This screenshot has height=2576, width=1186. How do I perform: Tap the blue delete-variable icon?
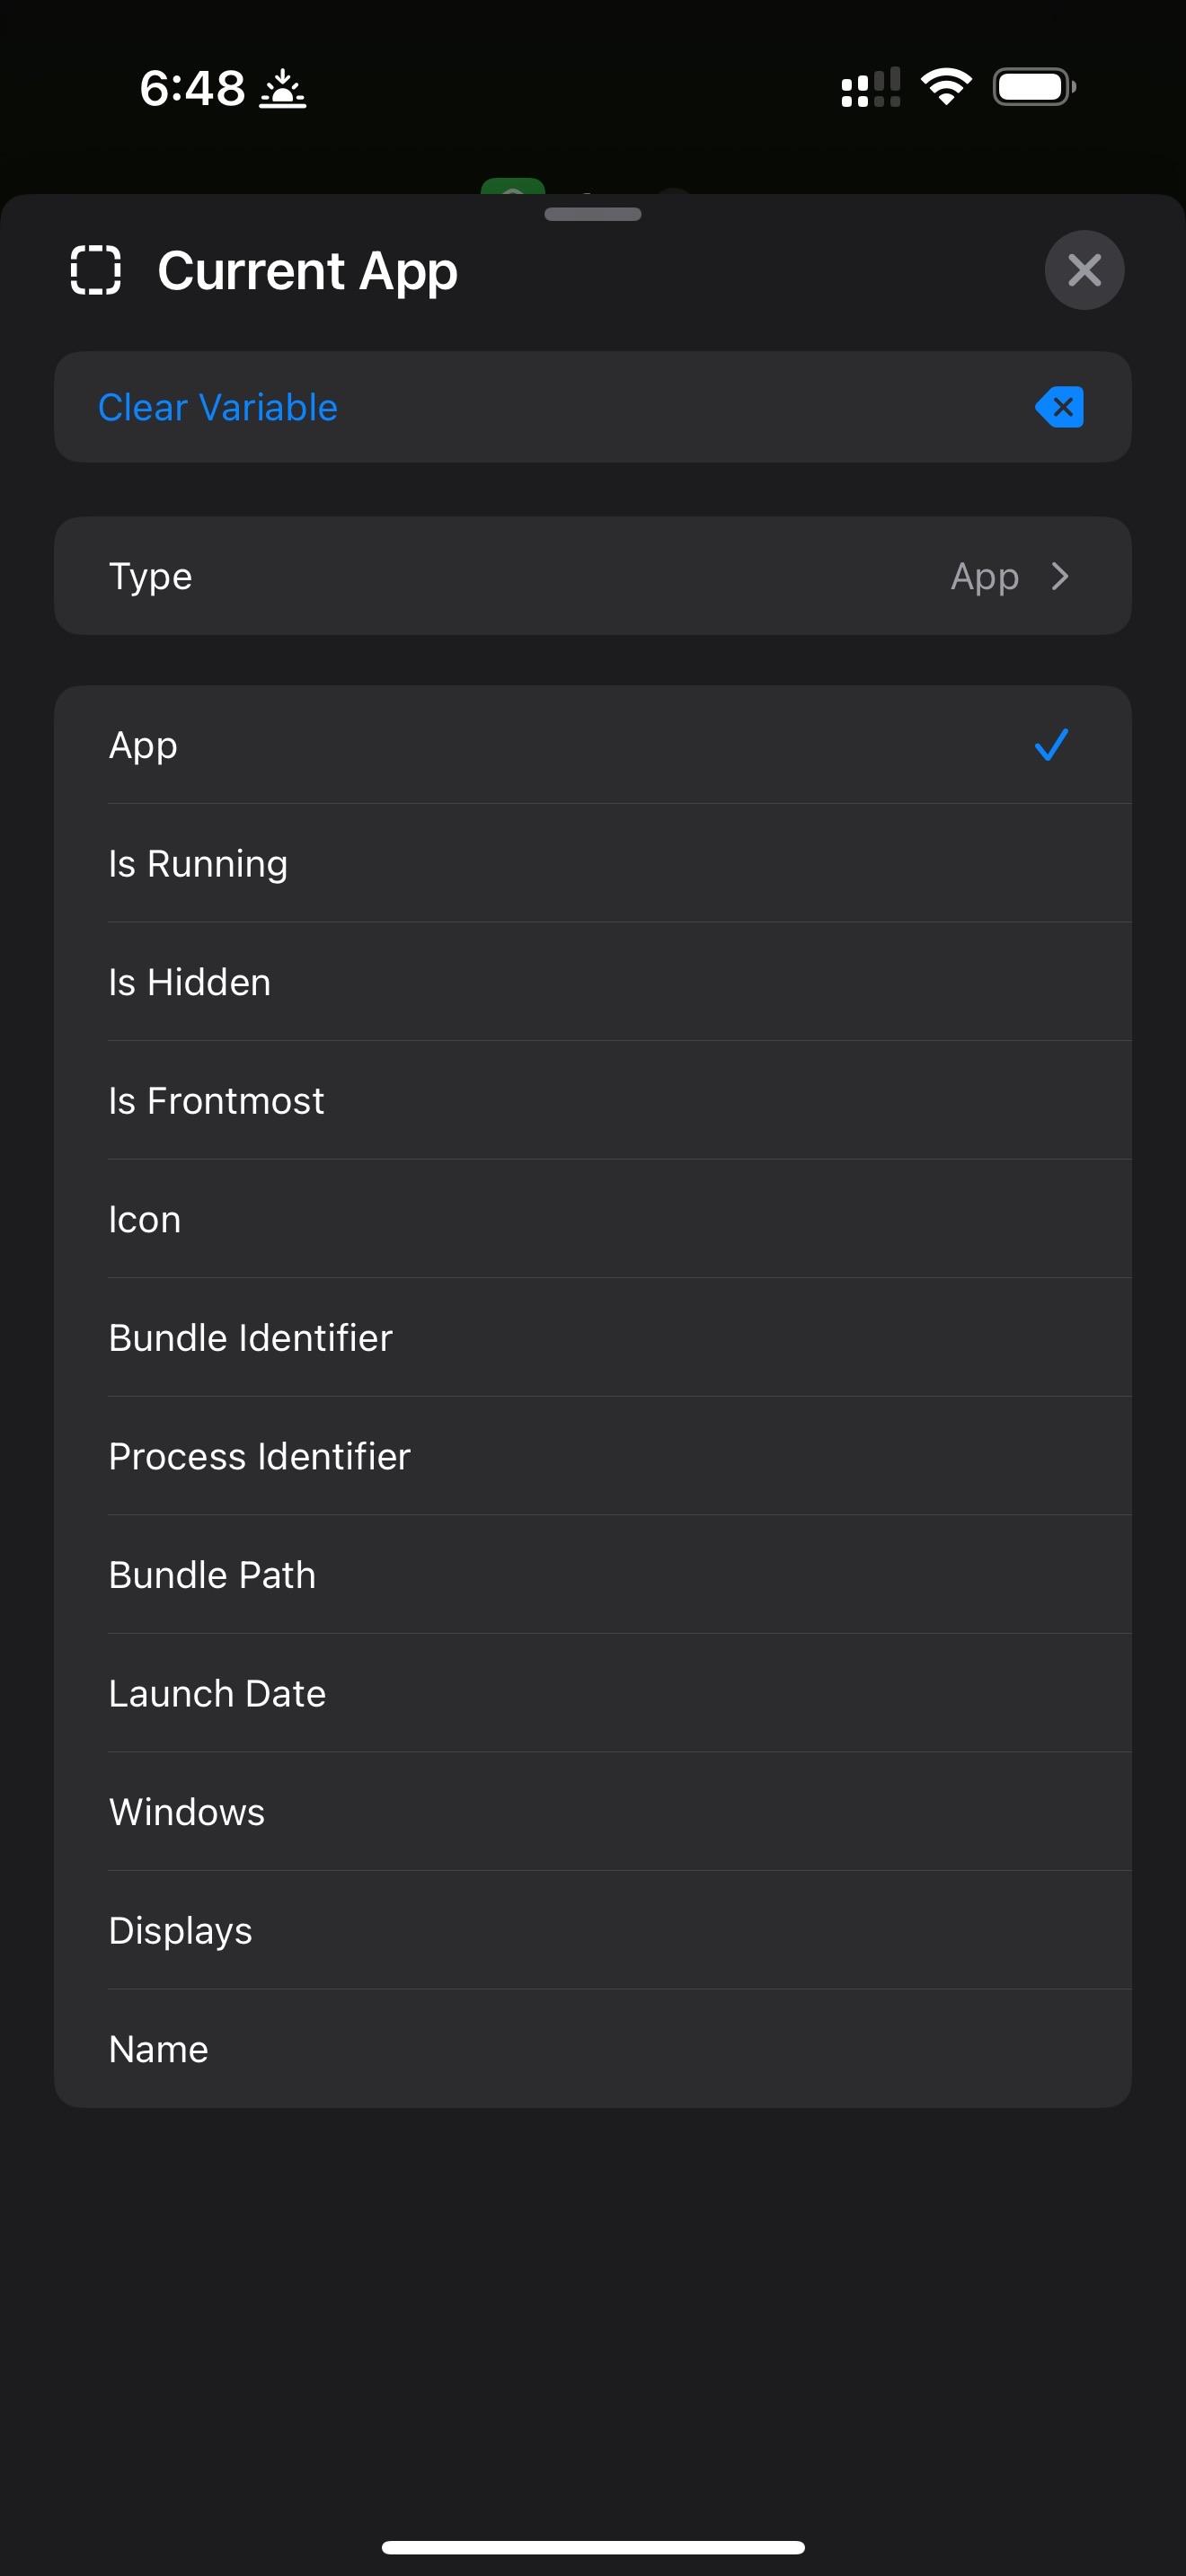(x=1060, y=407)
